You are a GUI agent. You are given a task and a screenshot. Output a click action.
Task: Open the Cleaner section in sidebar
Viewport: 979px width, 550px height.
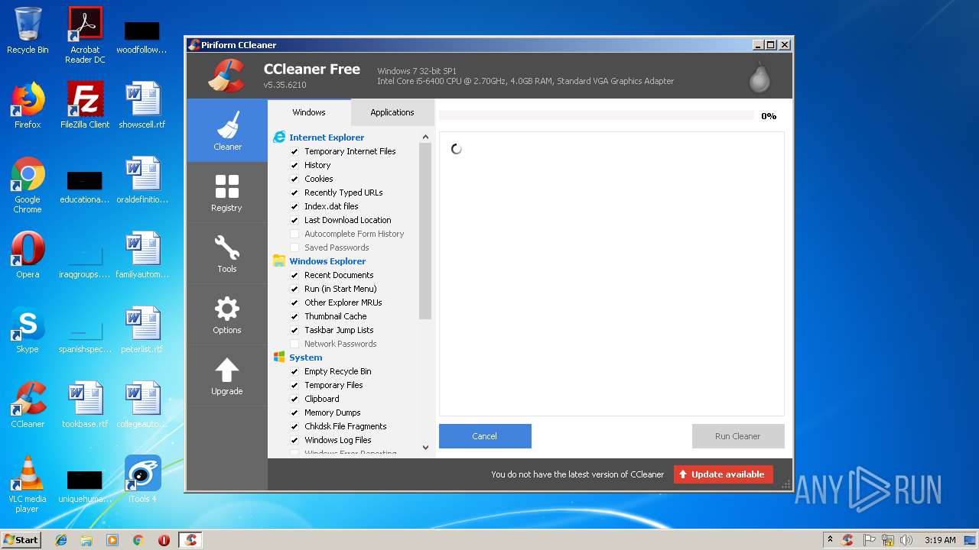click(x=227, y=131)
